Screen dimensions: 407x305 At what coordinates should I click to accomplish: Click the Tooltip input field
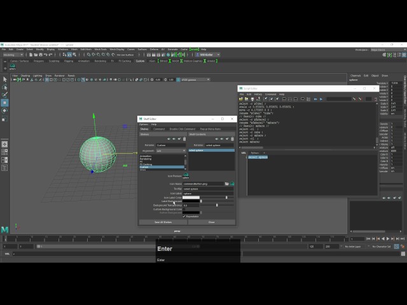208,189
